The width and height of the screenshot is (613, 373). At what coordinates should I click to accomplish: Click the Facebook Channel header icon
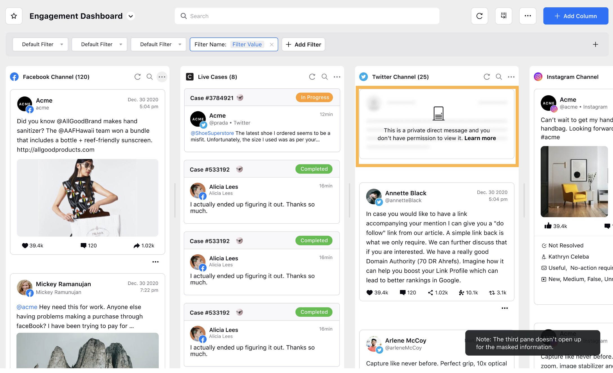click(14, 77)
